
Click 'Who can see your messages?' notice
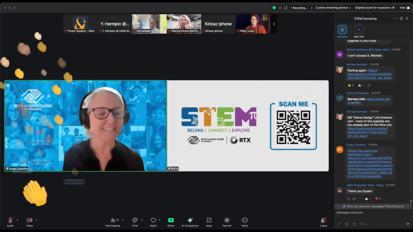click(373, 206)
